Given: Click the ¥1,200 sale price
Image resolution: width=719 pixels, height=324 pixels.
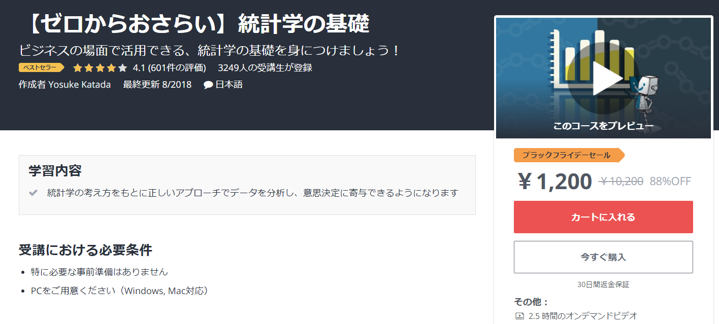Looking at the screenshot, I should [554, 182].
